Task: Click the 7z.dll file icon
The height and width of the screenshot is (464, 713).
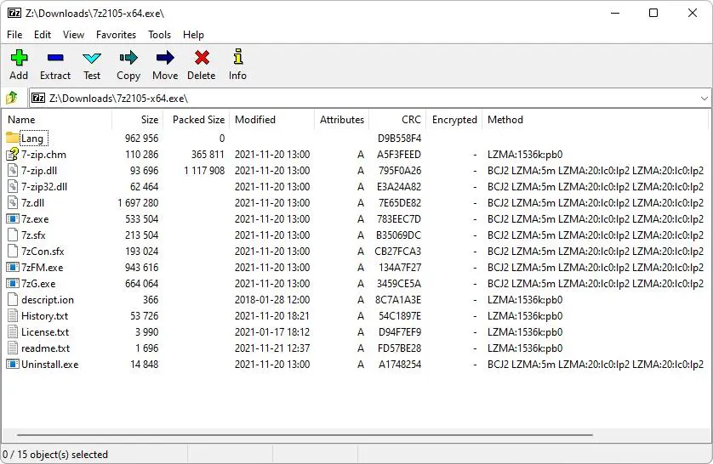Action: coord(12,202)
